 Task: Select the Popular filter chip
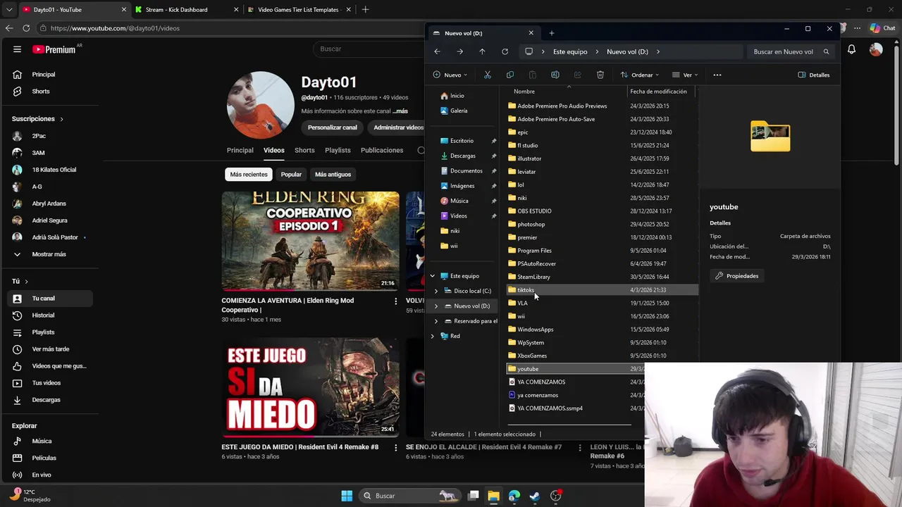tap(291, 175)
